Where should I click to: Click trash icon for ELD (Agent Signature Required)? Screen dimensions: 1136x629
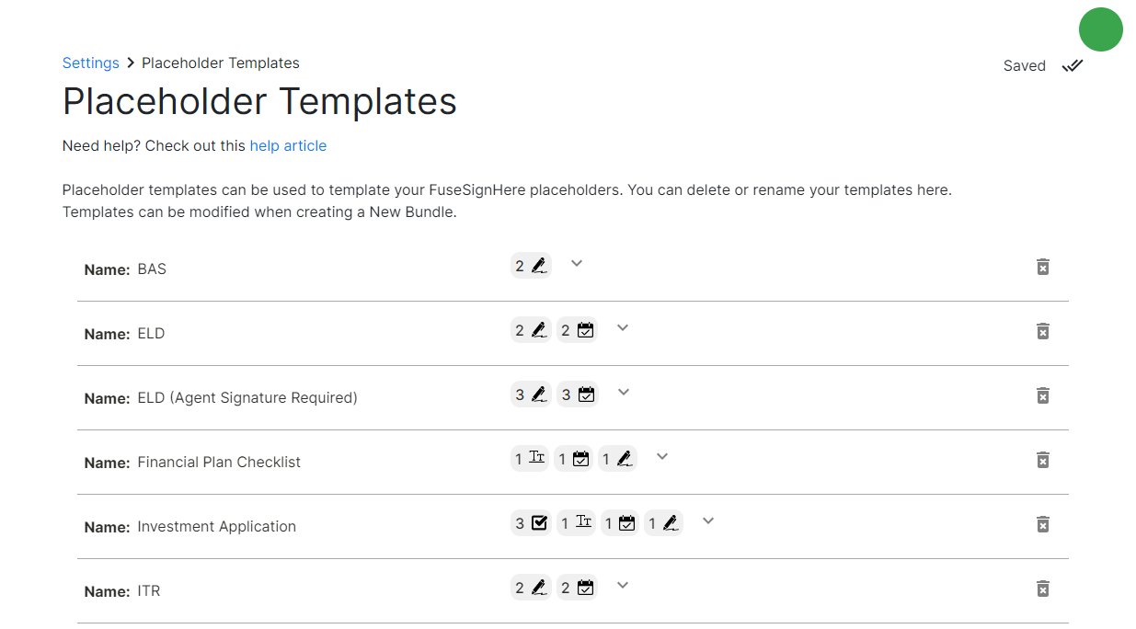(1042, 395)
